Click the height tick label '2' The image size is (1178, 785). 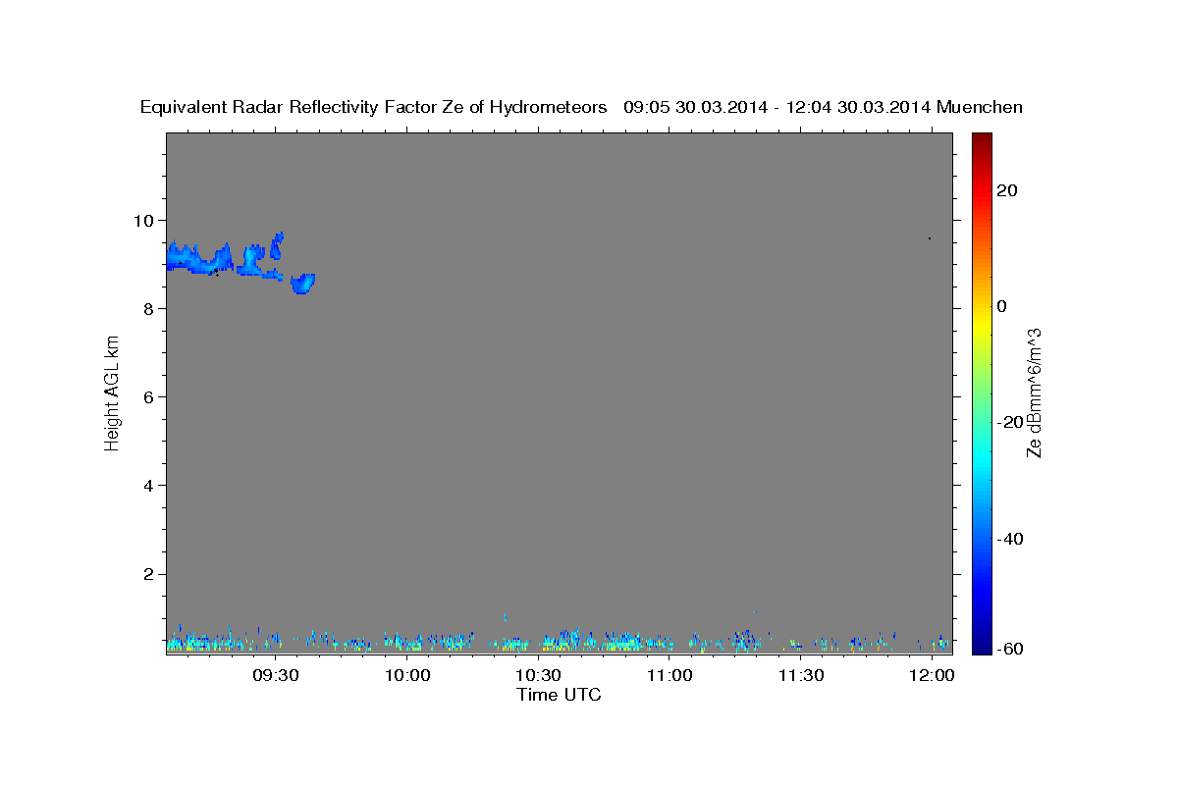pyautogui.click(x=151, y=574)
